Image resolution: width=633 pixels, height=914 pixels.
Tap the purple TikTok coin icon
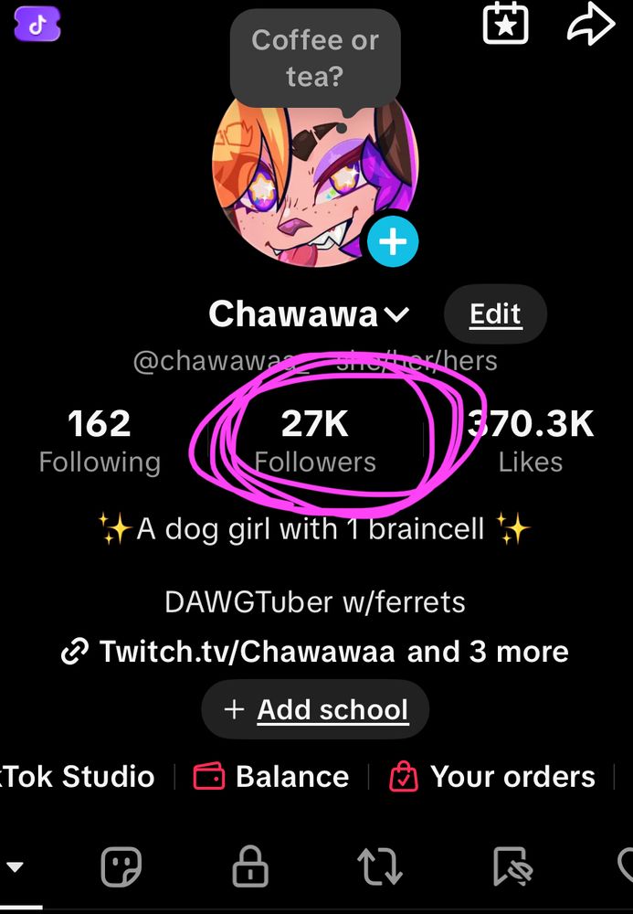tap(37, 24)
